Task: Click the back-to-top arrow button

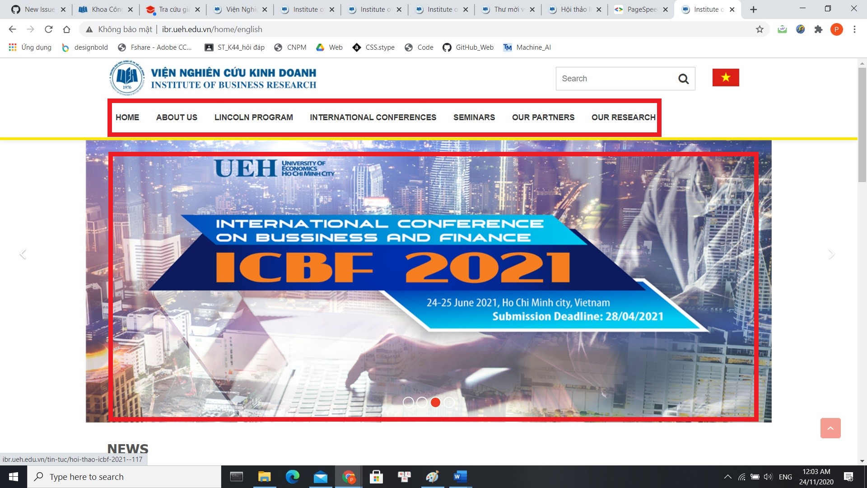Action: pyautogui.click(x=830, y=428)
